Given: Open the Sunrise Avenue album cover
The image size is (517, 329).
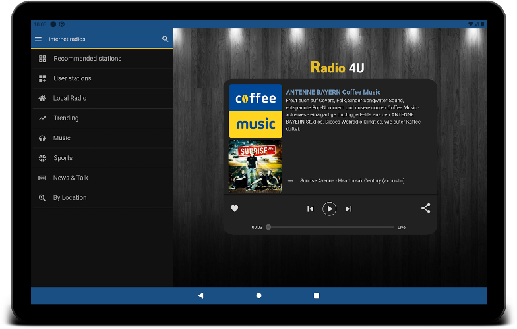Looking at the screenshot, I should (x=255, y=166).
